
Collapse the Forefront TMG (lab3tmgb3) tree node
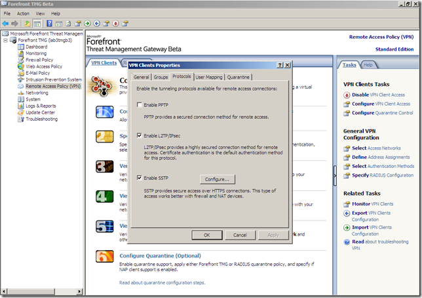[5, 41]
